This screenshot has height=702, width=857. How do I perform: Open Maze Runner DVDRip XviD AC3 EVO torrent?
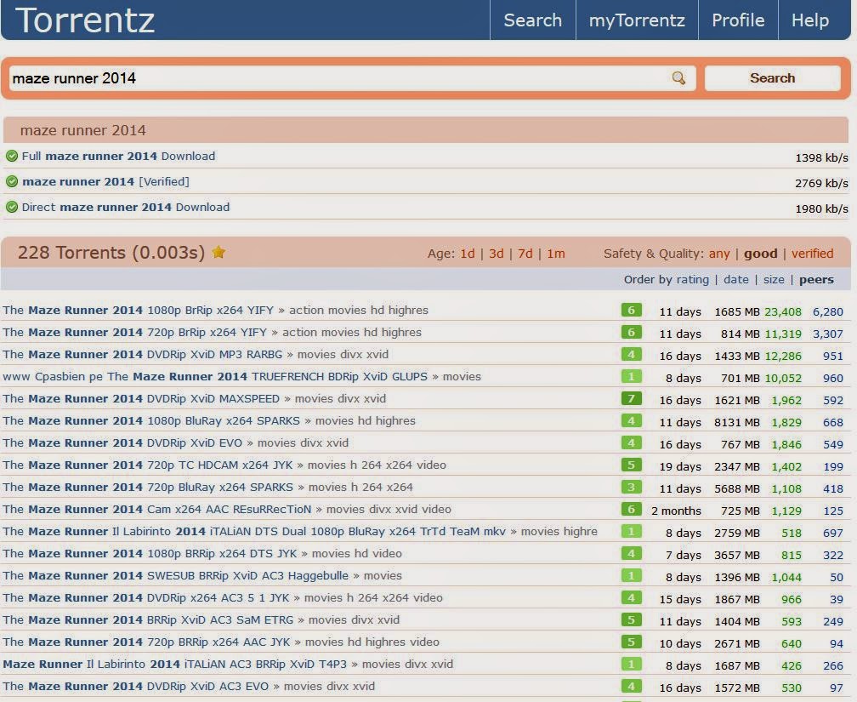click(135, 686)
